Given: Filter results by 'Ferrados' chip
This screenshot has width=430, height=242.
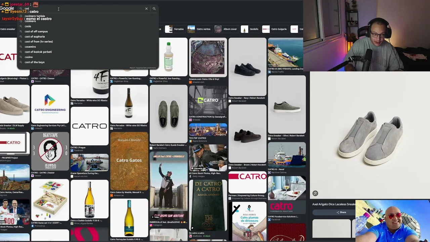Looking at the screenshot, I should [x=174, y=29].
